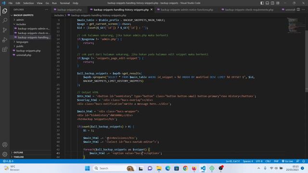Open File Explorer from taskbar

pos(159,168)
